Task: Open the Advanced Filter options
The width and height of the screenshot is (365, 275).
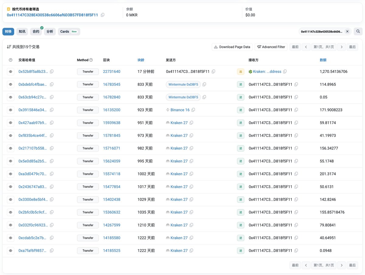Action: tap(271, 47)
